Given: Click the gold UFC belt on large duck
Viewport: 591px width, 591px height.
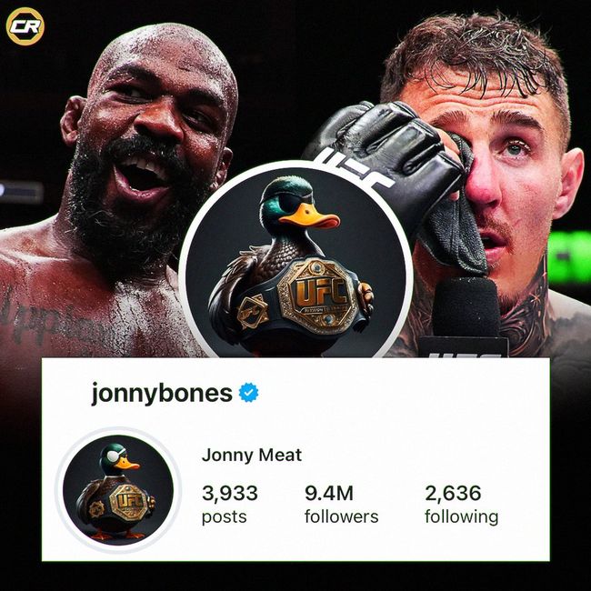Looking at the screenshot, I should coord(319,295).
